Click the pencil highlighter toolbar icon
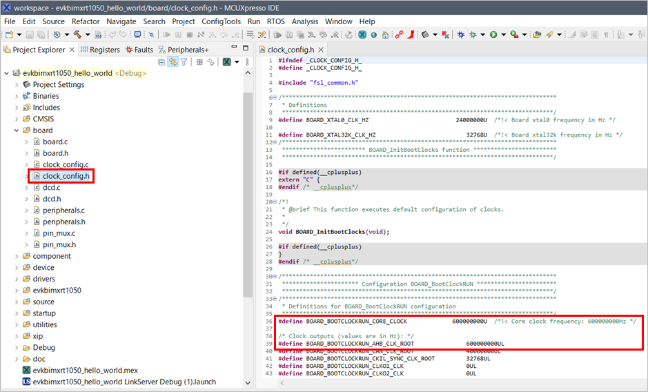Image resolution: width=648 pixels, height=392 pixels. (x=549, y=35)
